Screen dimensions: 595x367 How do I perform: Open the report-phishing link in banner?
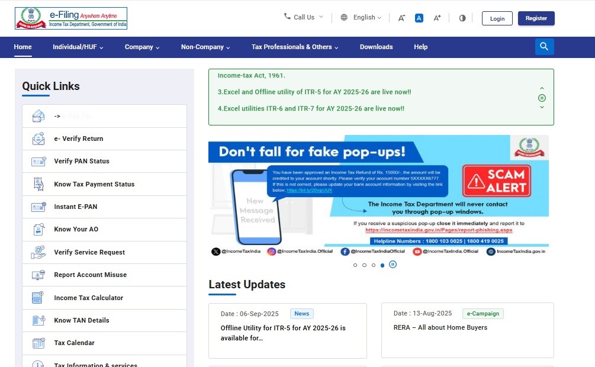tap(439, 230)
